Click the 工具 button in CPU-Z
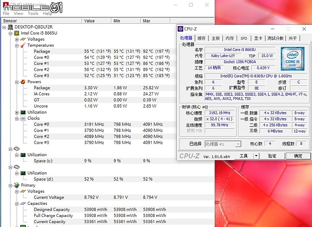The height and width of the screenshot is (227, 312). click(244, 156)
